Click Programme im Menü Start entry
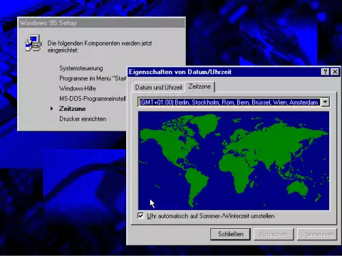Image resolution: width=342 pixels, height=256 pixels. tap(93, 78)
